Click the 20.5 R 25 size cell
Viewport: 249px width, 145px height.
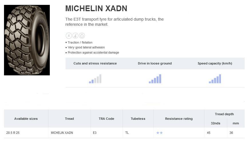(x=13, y=133)
